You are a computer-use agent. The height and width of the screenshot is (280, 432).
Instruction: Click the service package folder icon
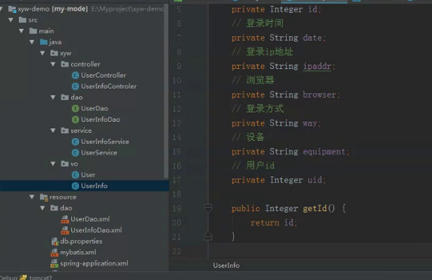65,131
